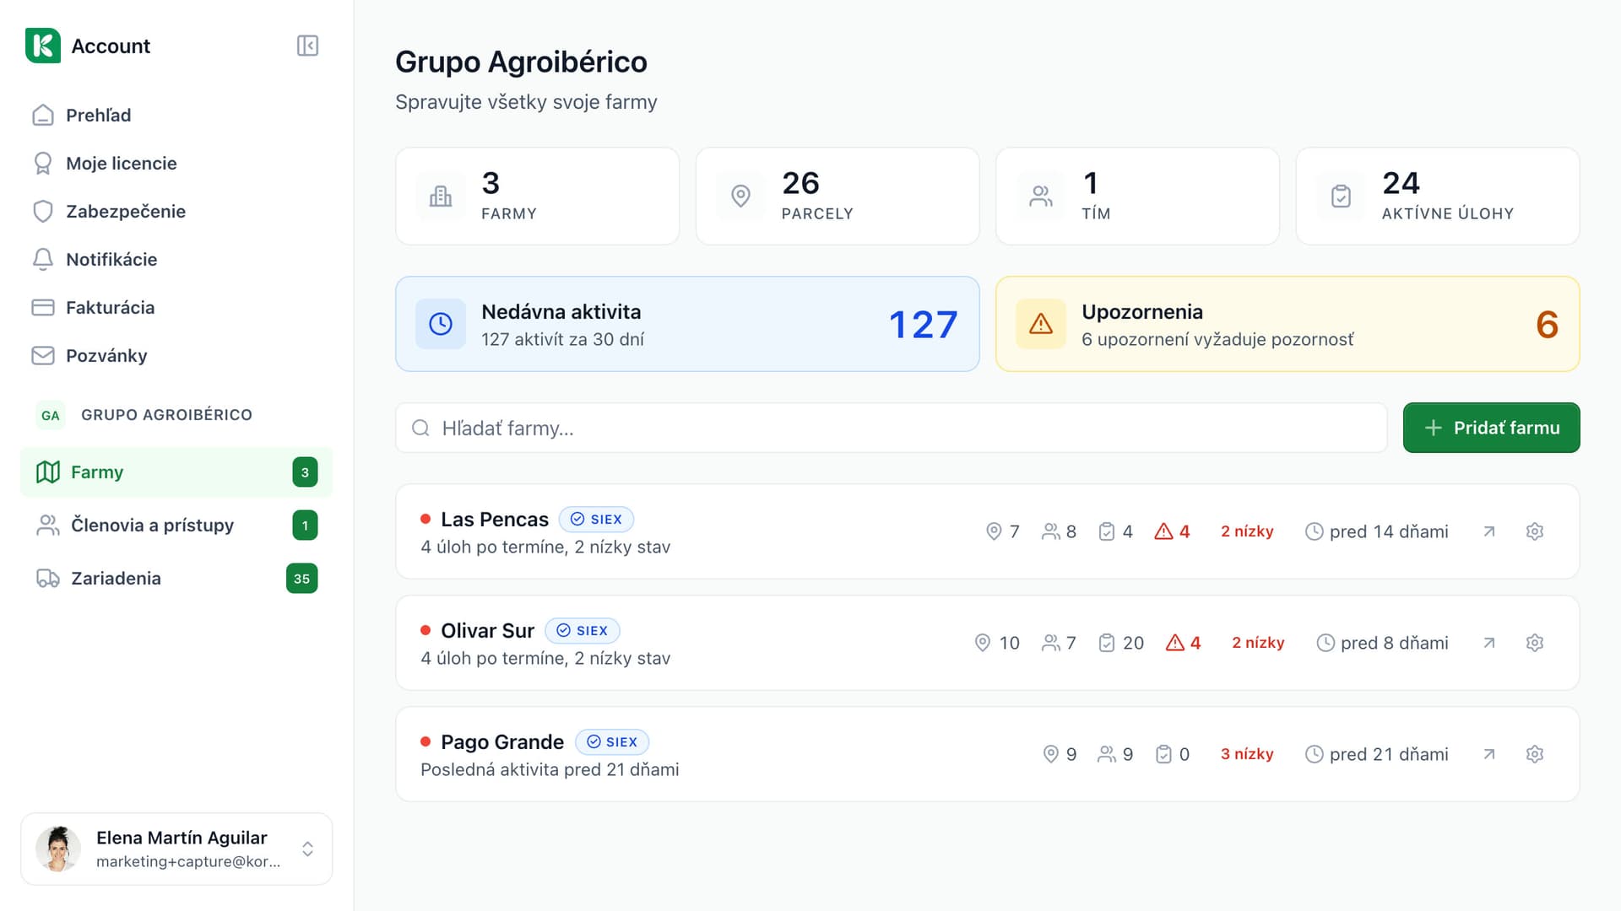Open Las Pencas settings gear
Image resolution: width=1621 pixels, height=911 pixels.
point(1535,531)
